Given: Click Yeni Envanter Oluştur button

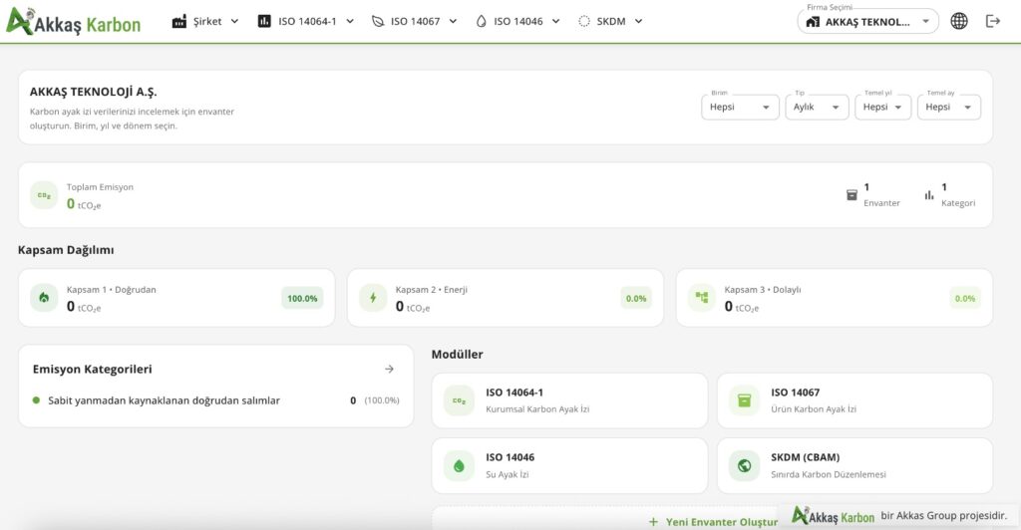Looking at the screenshot, I should point(714,522).
